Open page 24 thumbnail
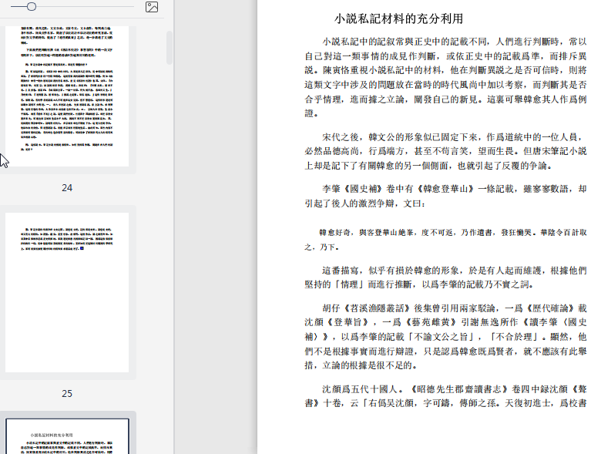The height and width of the screenshot is (454, 601). point(67,96)
